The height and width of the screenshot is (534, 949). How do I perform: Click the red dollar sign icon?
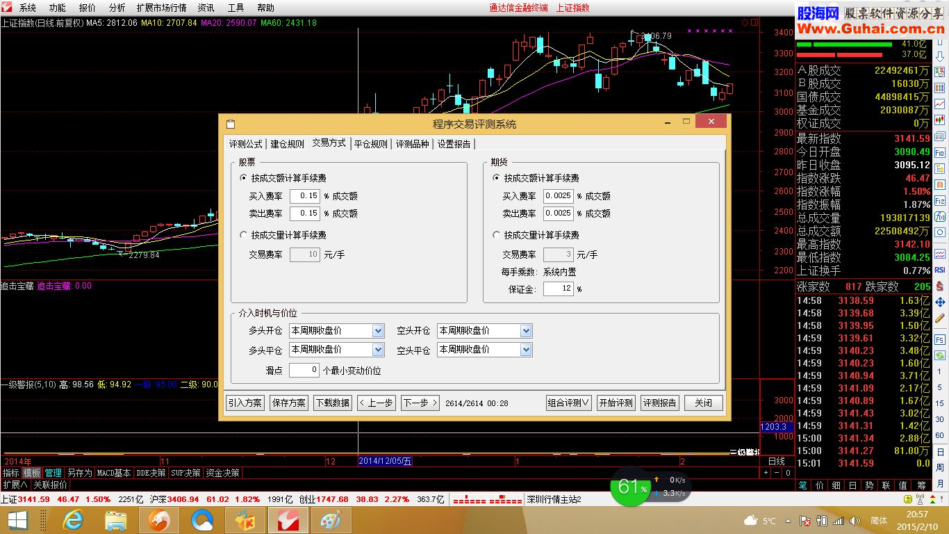940,286
